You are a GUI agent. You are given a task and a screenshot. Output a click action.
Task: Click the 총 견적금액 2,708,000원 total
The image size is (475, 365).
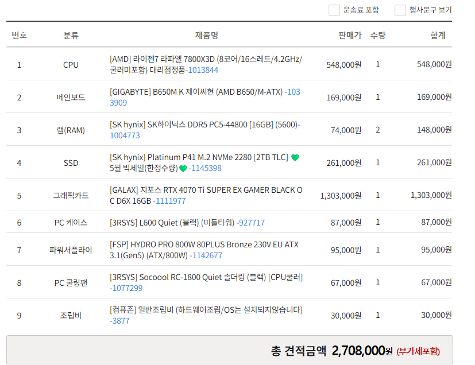tap(332, 351)
